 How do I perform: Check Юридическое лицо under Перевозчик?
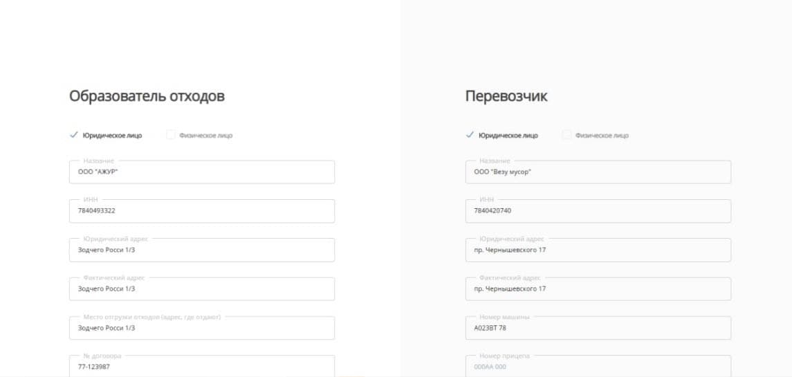pos(502,136)
